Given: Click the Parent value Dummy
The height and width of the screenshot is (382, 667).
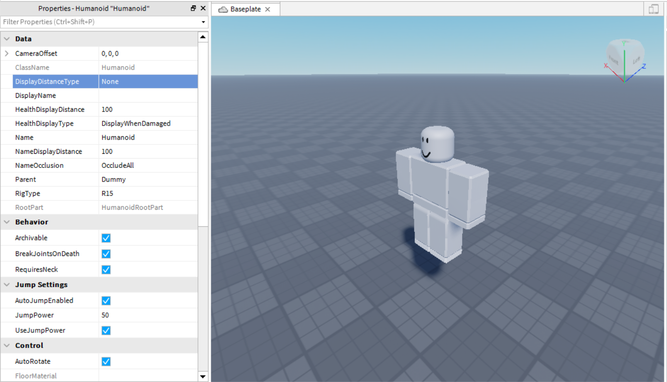Looking at the screenshot, I should coord(148,180).
